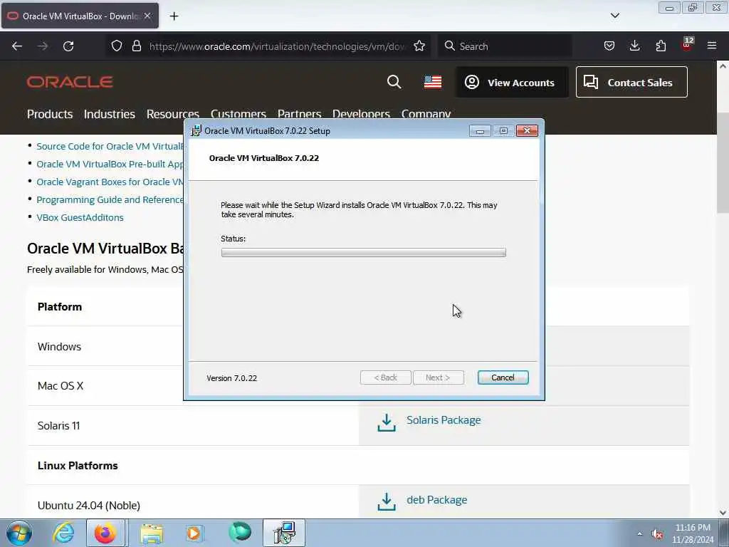Screen dimensions: 729x547
Task: Bookmark this page with the star icon
Action: tap(419, 46)
